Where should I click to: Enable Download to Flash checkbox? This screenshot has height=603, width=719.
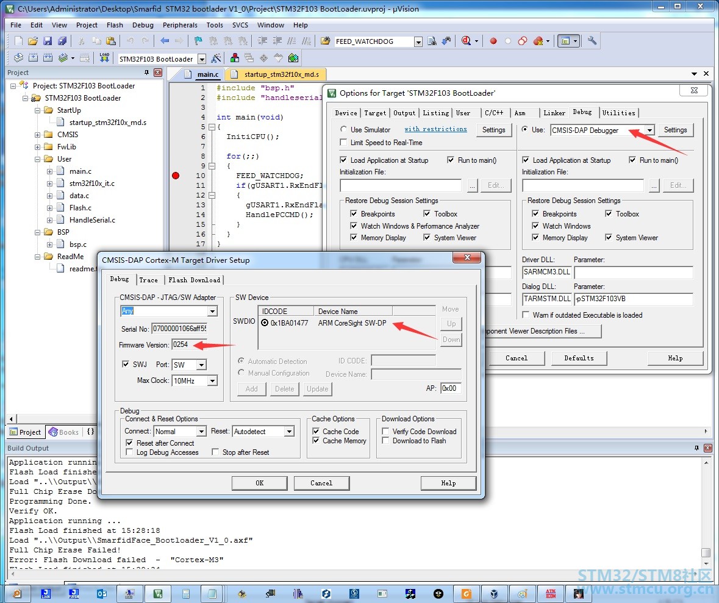pyautogui.click(x=385, y=440)
